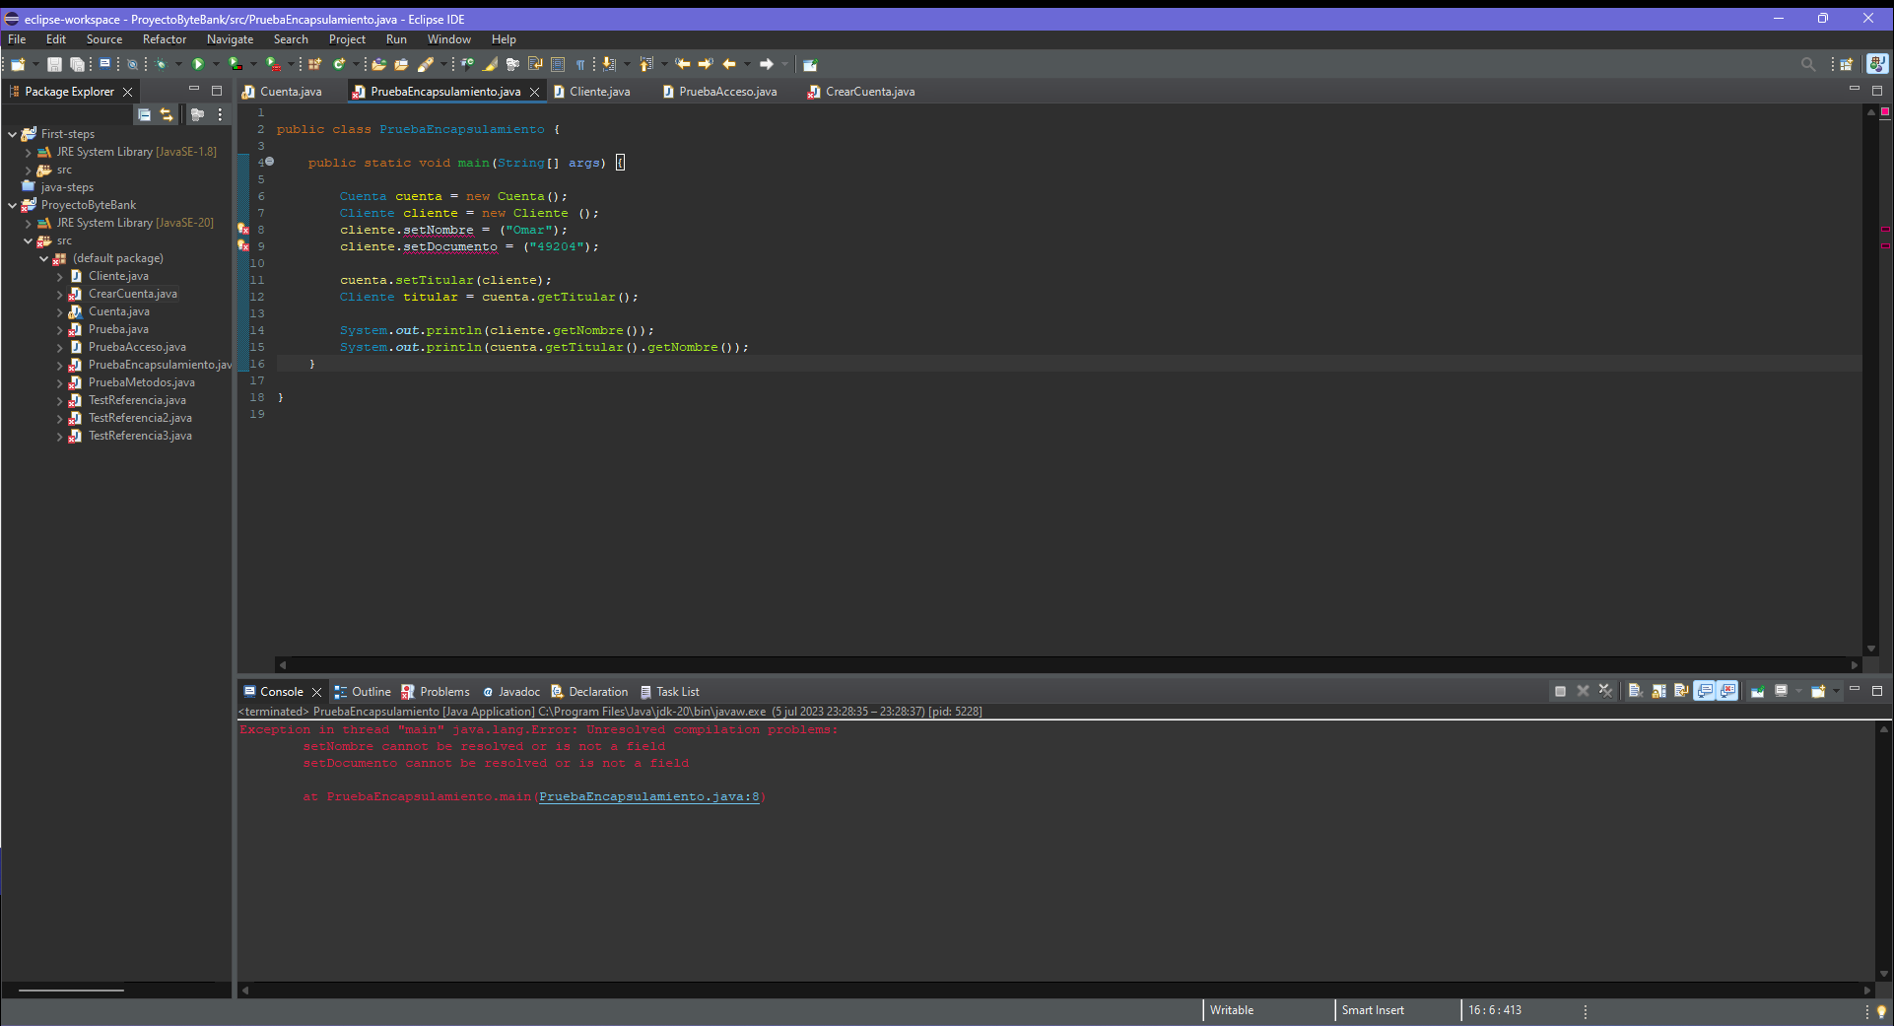Click the Open Perspective icon
This screenshot has height=1026, width=1894.
[x=1847, y=64]
